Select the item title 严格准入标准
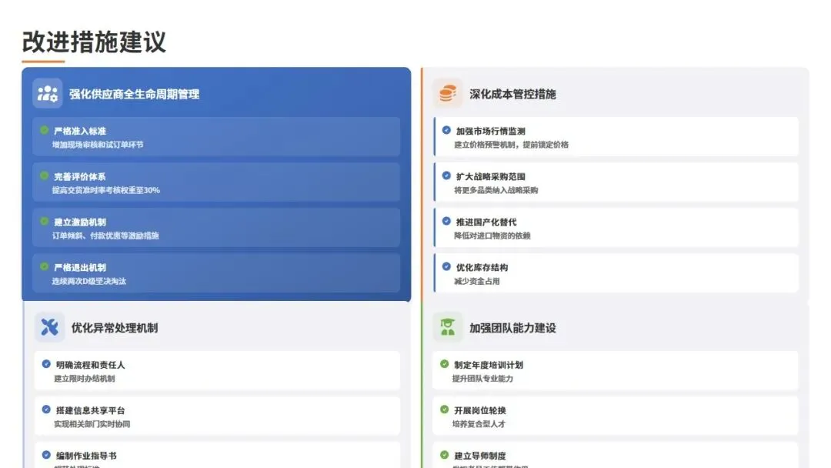The image size is (831, 468). click(x=80, y=131)
